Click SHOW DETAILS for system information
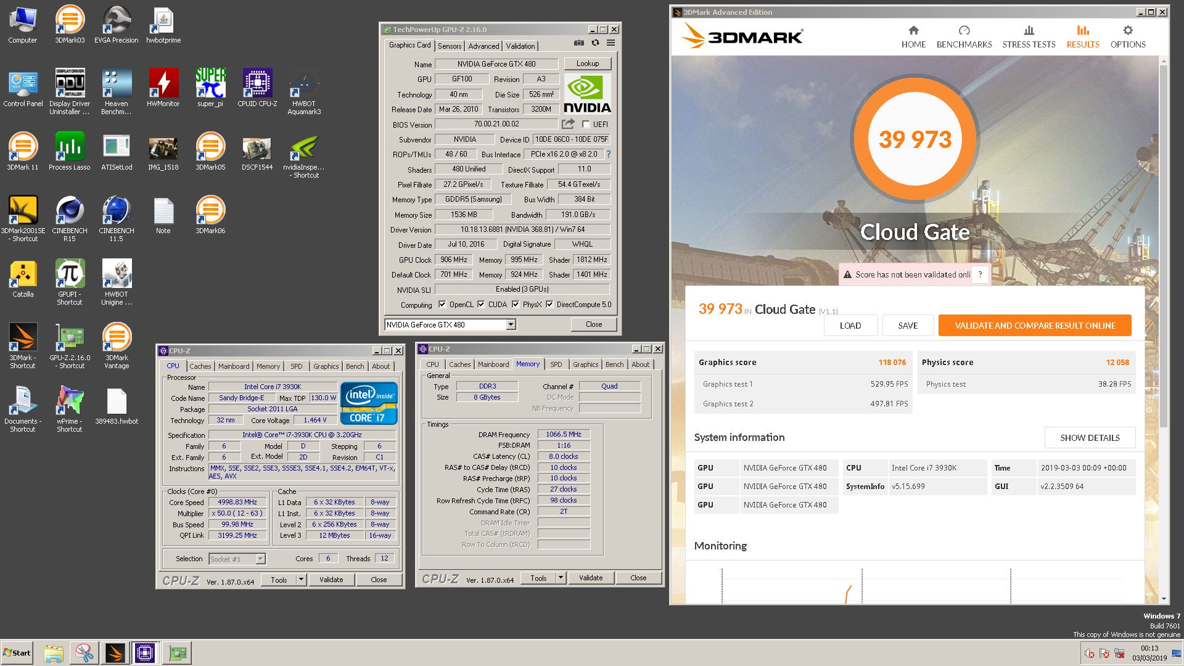The width and height of the screenshot is (1184, 666). point(1090,438)
